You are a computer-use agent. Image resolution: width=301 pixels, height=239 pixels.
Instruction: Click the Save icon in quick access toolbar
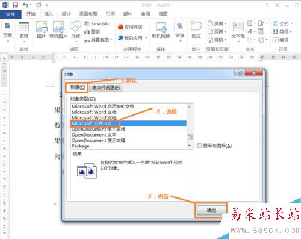(x=15, y=5)
